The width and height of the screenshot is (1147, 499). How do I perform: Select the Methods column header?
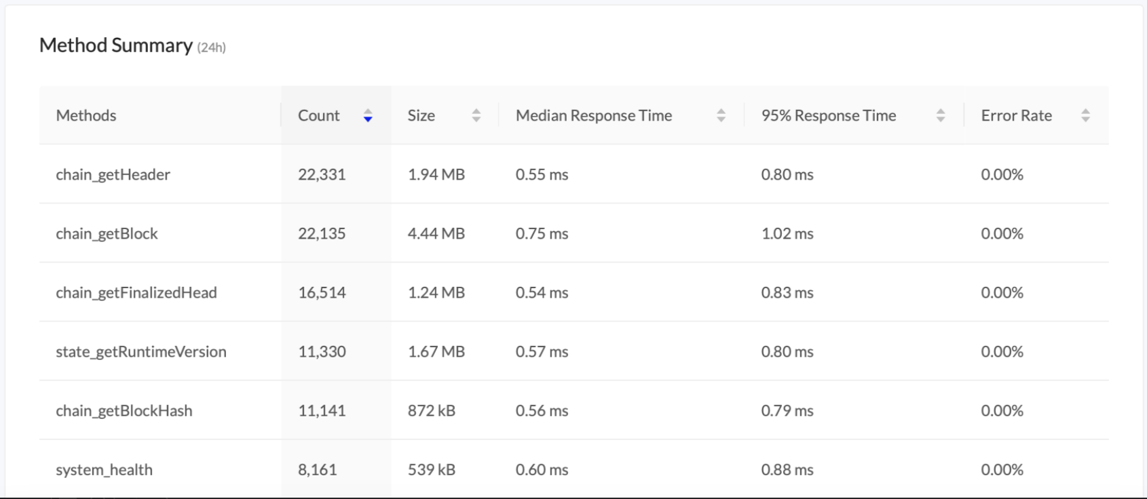point(86,116)
